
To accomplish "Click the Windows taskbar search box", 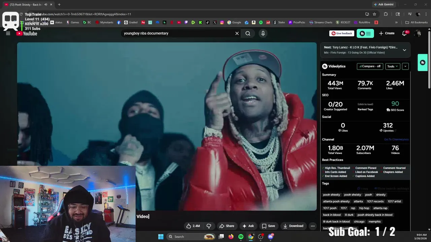I will [x=191, y=237].
